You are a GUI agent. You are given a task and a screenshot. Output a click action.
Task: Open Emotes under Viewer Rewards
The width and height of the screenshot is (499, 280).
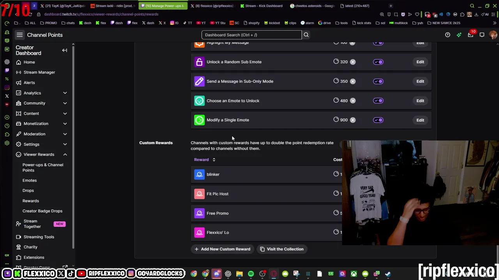coord(30,180)
